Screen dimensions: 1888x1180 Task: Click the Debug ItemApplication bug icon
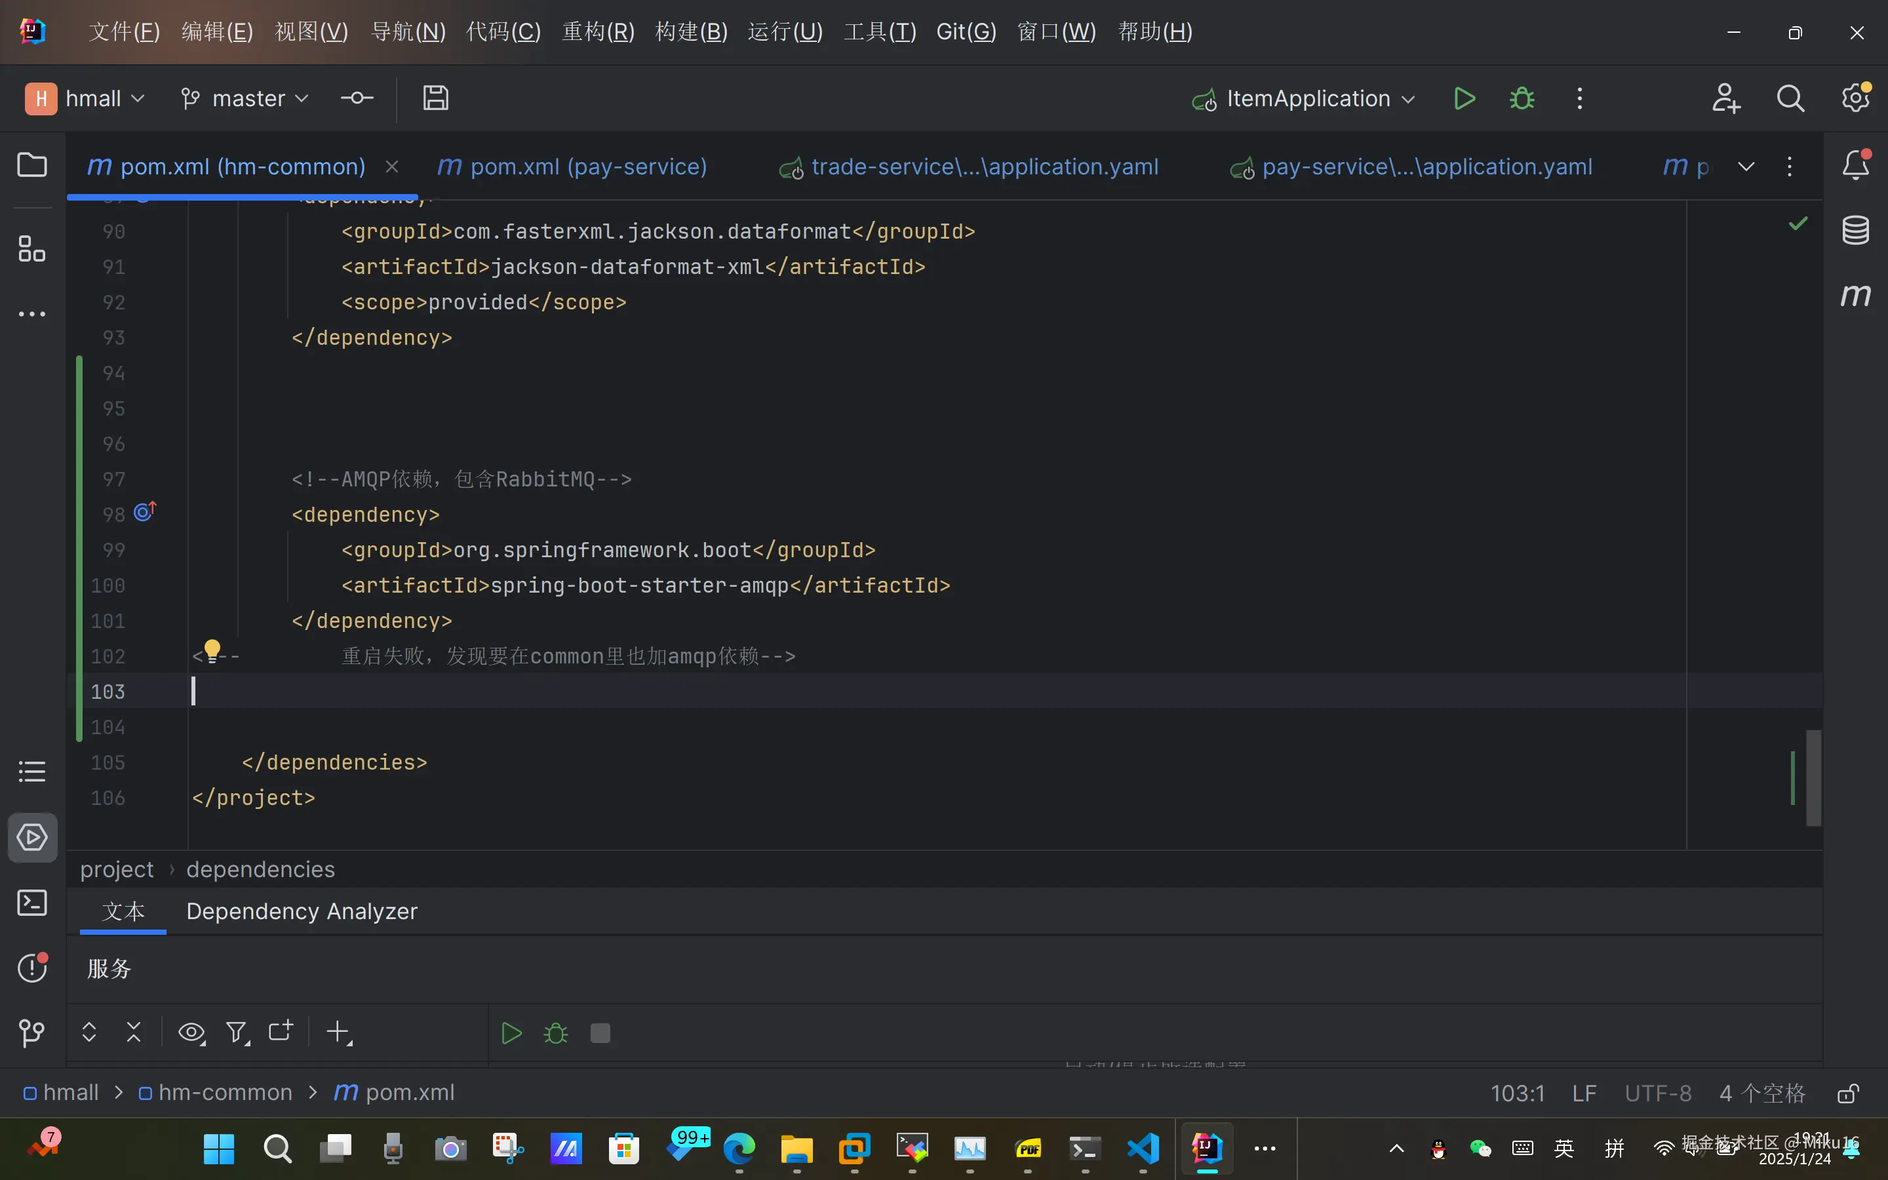coord(1522,98)
